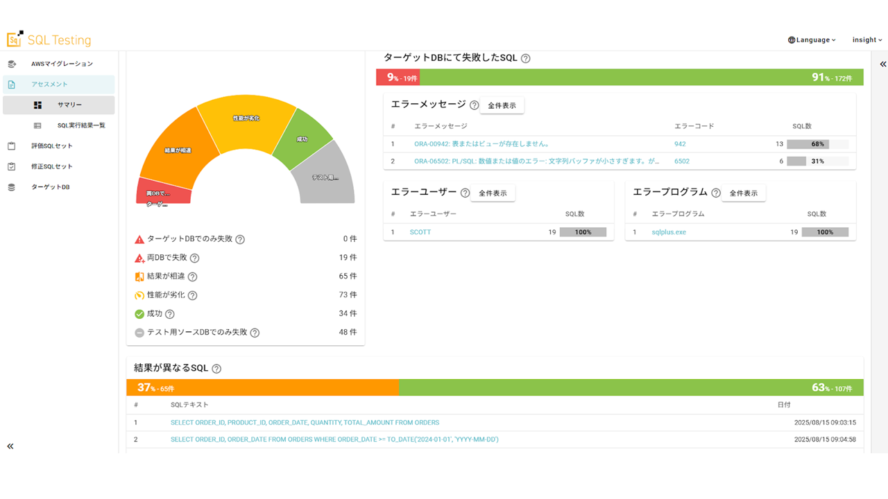Screen dimensions: 888x499
Task: Click help icon next to エラープログラム
Action: [716, 193]
